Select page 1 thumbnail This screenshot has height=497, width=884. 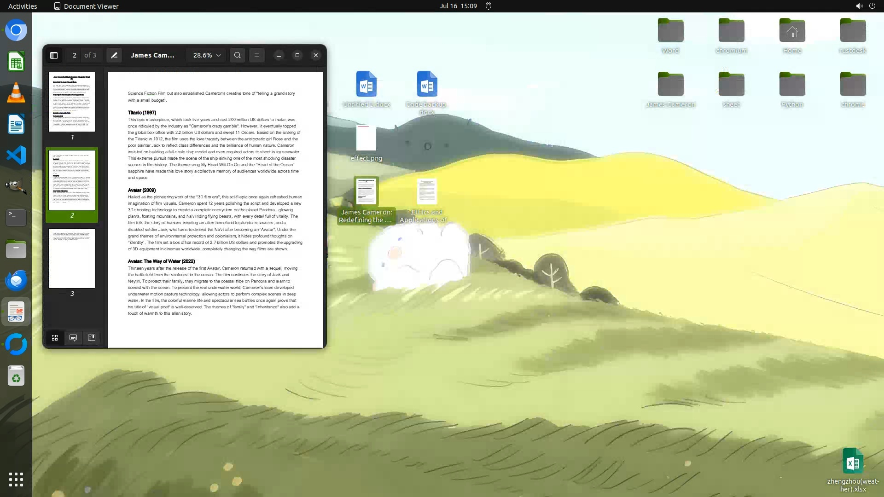pos(72,102)
